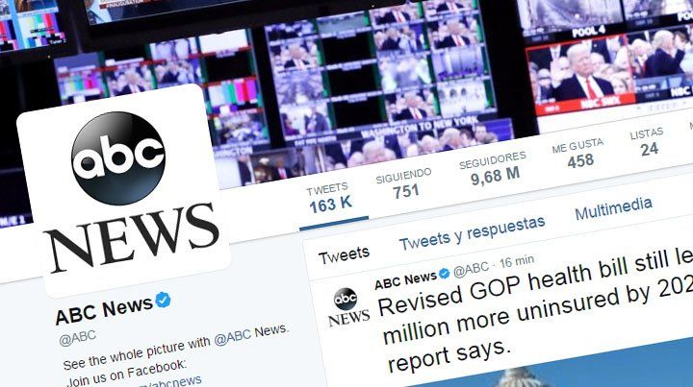View Me gusta 458 likes

pos(578,154)
